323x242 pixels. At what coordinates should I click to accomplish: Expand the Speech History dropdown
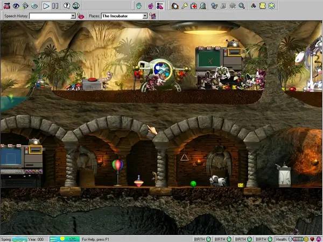[73, 16]
